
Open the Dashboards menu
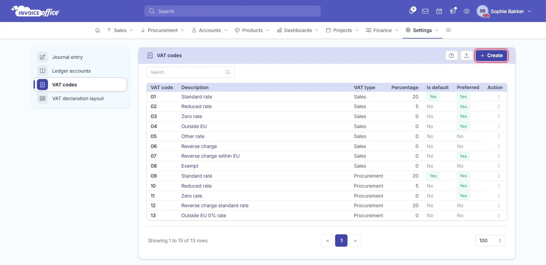[x=298, y=30]
